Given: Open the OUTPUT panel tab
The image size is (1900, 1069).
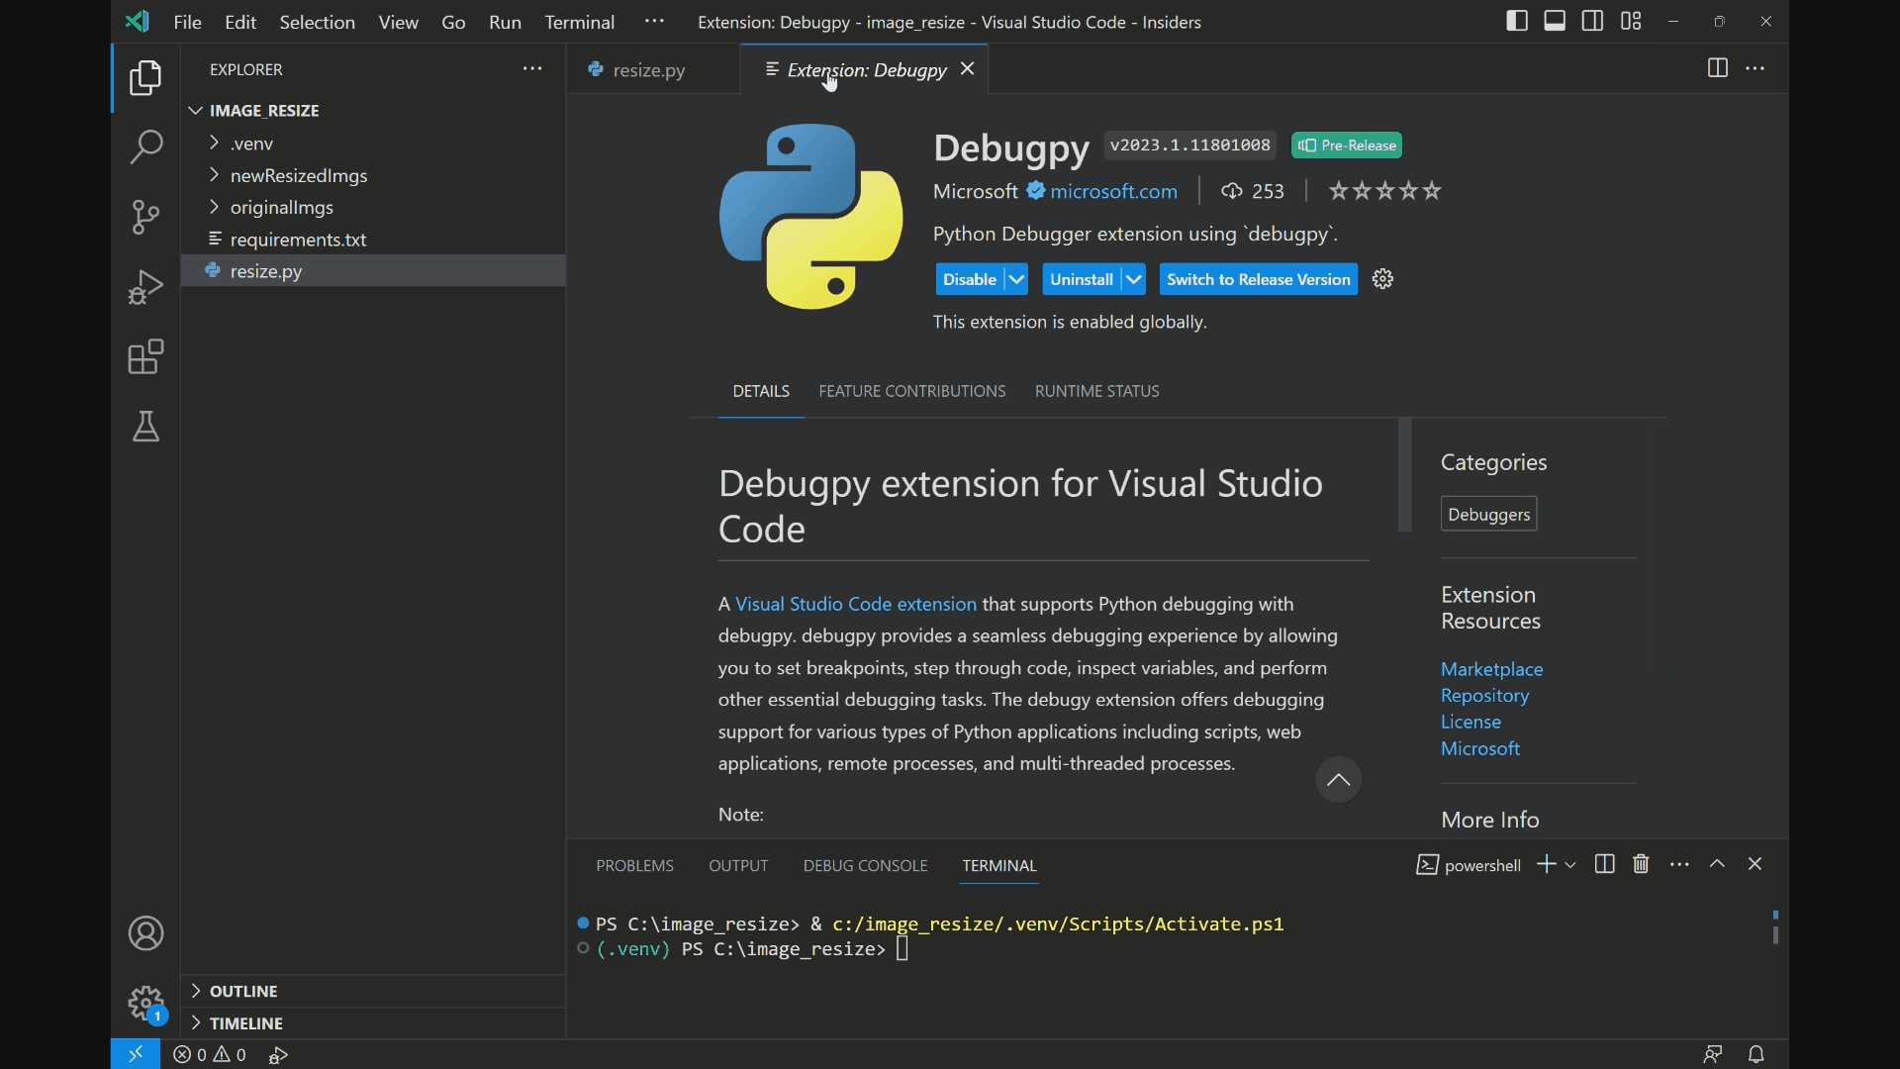Looking at the screenshot, I should click(x=738, y=865).
